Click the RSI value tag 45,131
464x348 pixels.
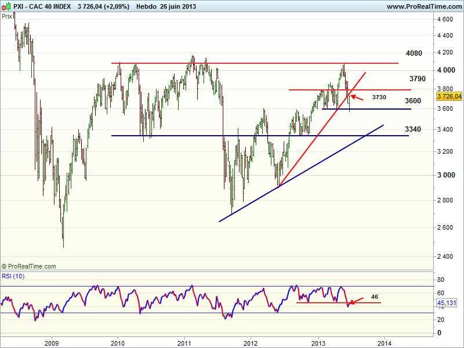coord(448,302)
